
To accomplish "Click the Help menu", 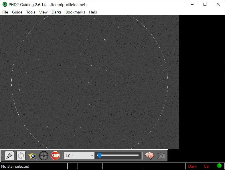I will pos(93,12).
